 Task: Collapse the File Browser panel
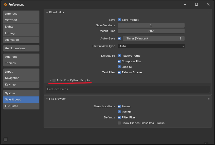pyautogui.click(x=47, y=99)
